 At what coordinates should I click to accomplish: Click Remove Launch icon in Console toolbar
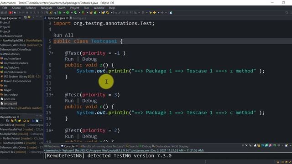[246, 145]
